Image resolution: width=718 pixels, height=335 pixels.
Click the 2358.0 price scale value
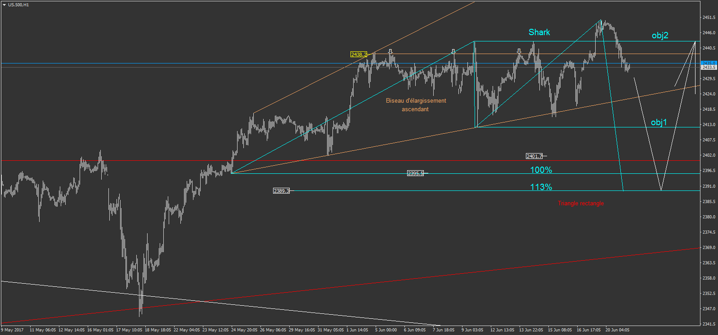pyautogui.click(x=709, y=278)
